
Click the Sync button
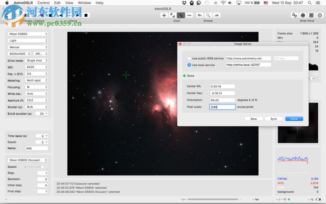coord(273,119)
